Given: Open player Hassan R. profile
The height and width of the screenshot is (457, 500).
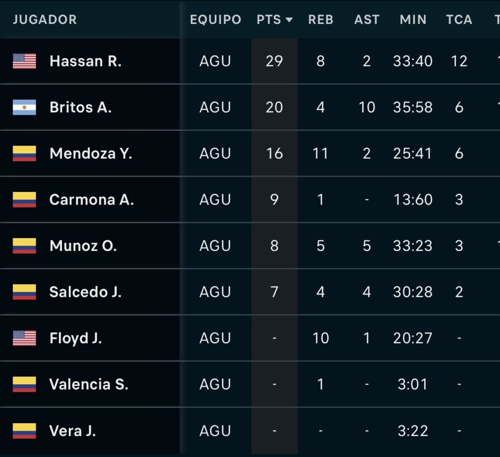Looking at the screenshot, I should [85, 61].
